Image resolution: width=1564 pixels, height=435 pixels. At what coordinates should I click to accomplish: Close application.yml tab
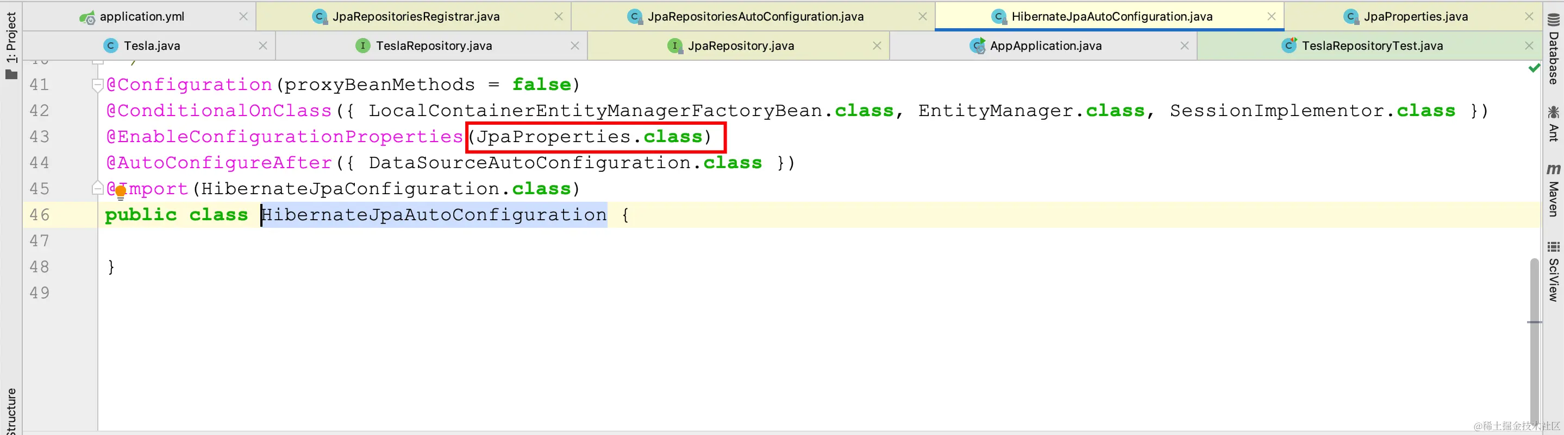pyautogui.click(x=243, y=16)
